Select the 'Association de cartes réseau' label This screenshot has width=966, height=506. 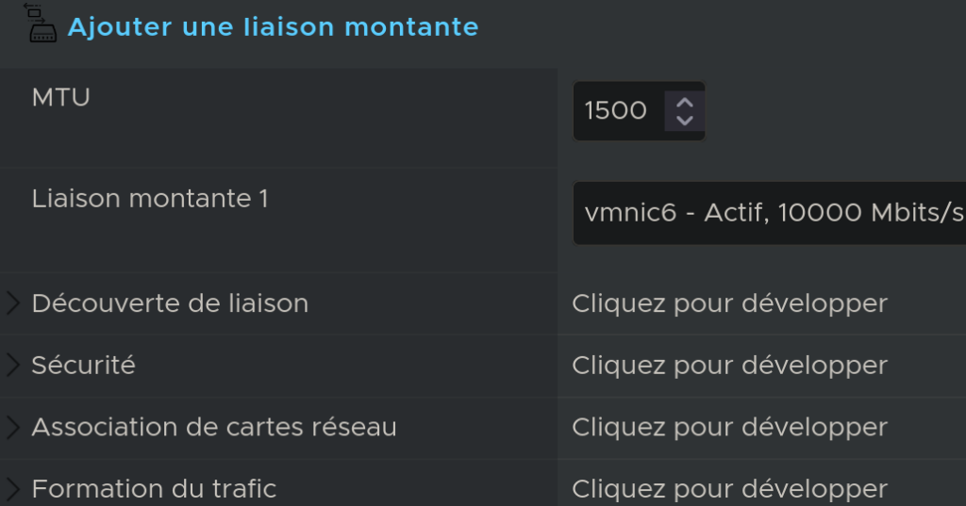[214, 428]
